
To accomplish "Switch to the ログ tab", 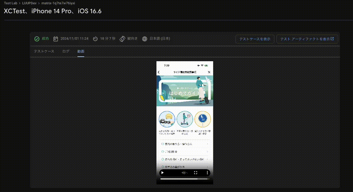I will (x=66, y=51).
